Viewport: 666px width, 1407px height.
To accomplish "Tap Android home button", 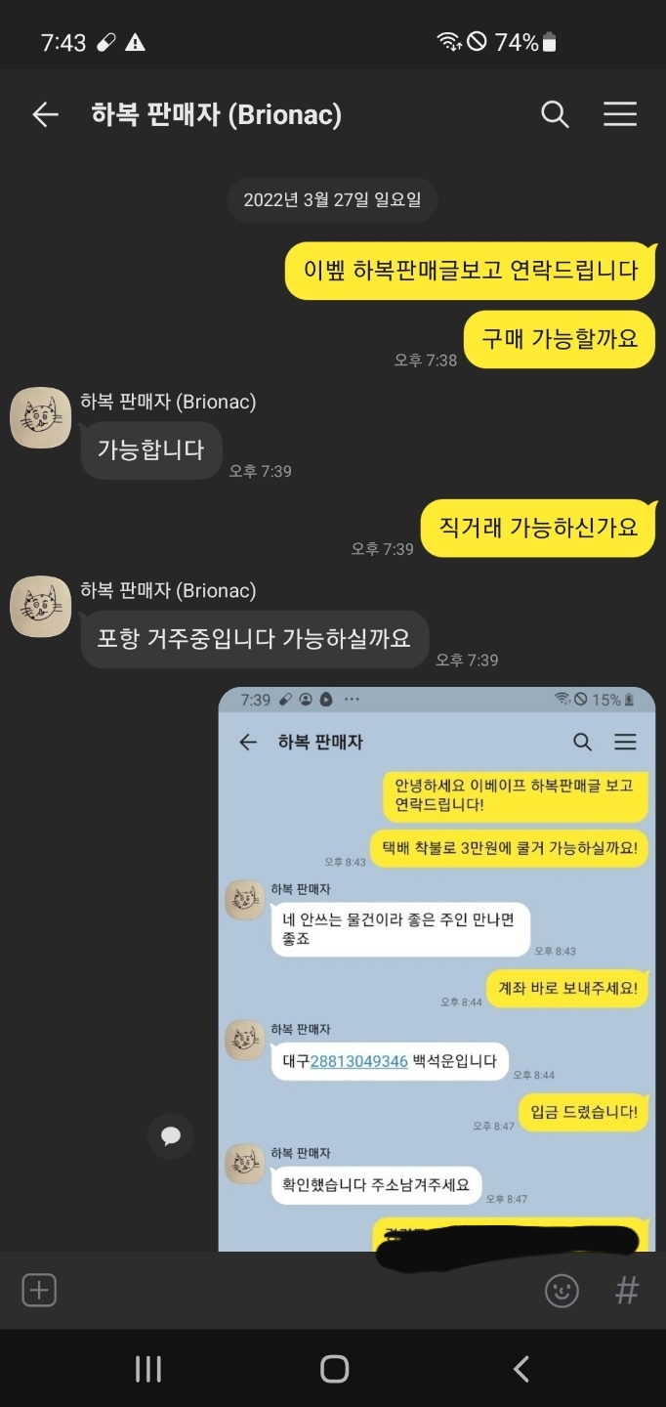I will pos(334,1369).
